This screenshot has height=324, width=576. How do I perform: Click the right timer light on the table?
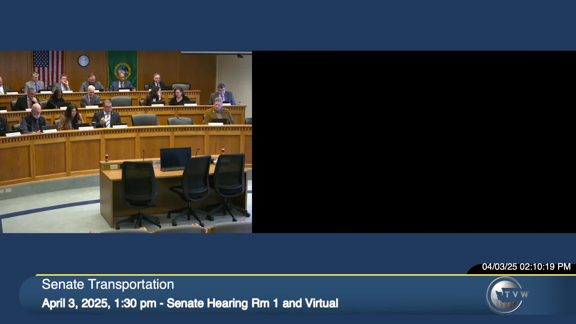(223, 151)
